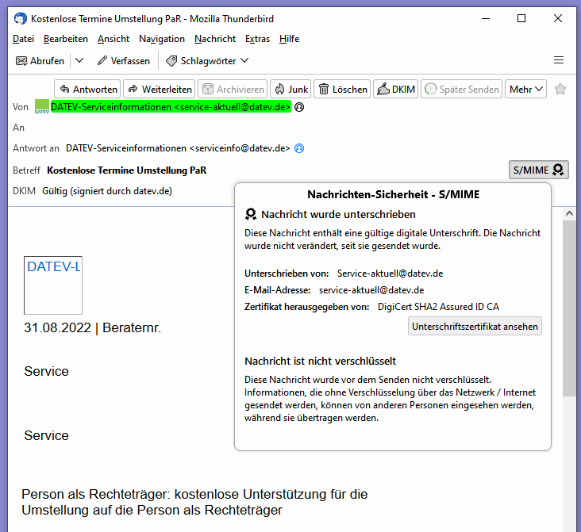Click Unterschriftszertifikat ansehen button
581x532 pixels.
pos(475,326)
